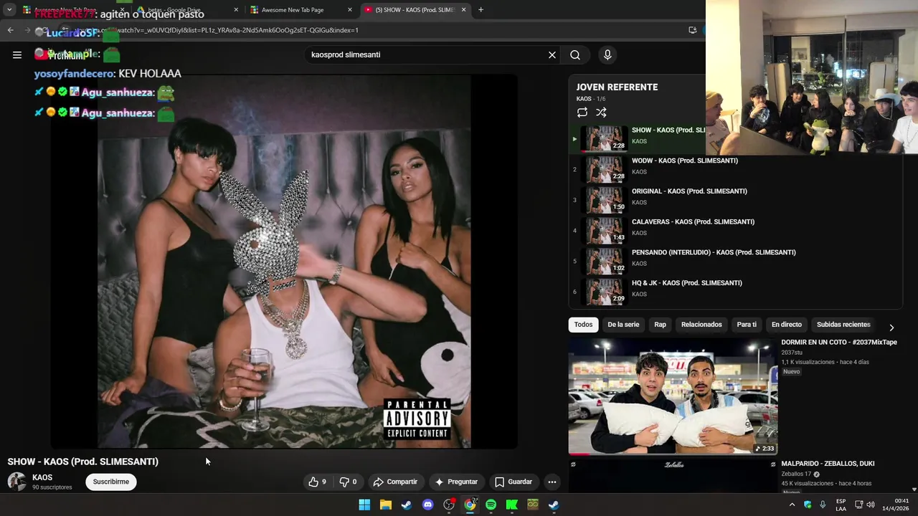The width and height of the screenshot is (918, 516).
Task: Open the Windows Start menu
Action: tap(364, 505)
